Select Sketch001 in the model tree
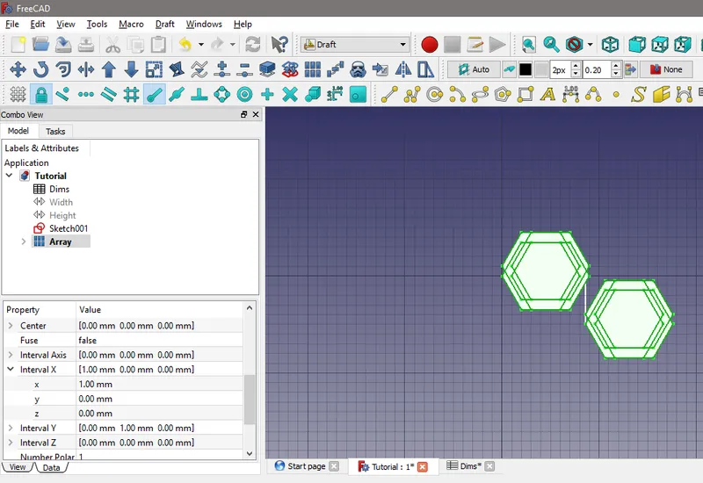The width and height of the screenshot is (703, 483). tap(69, 228)
